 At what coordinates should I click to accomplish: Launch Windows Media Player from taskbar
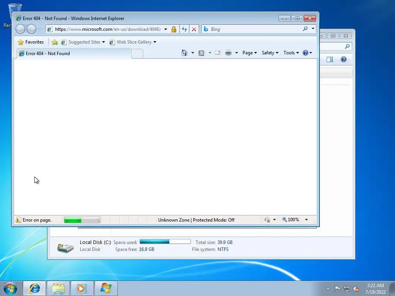[x=82, y=288]
